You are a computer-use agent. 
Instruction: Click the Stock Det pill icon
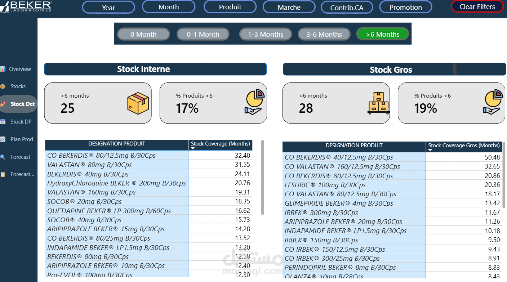tap(3, 104)
